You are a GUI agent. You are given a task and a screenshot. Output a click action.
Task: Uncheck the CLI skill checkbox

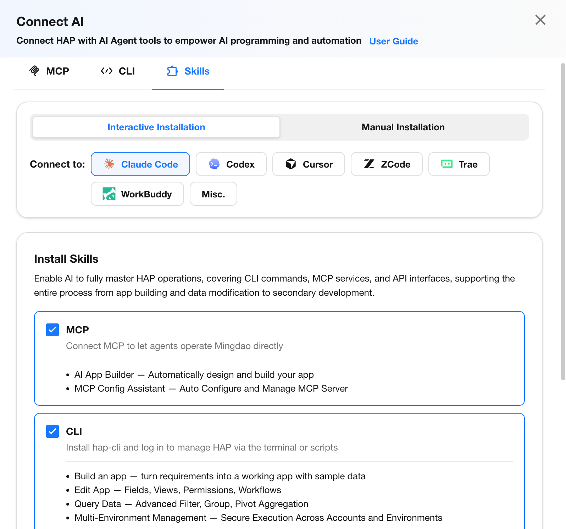click(x=52, y=431)
